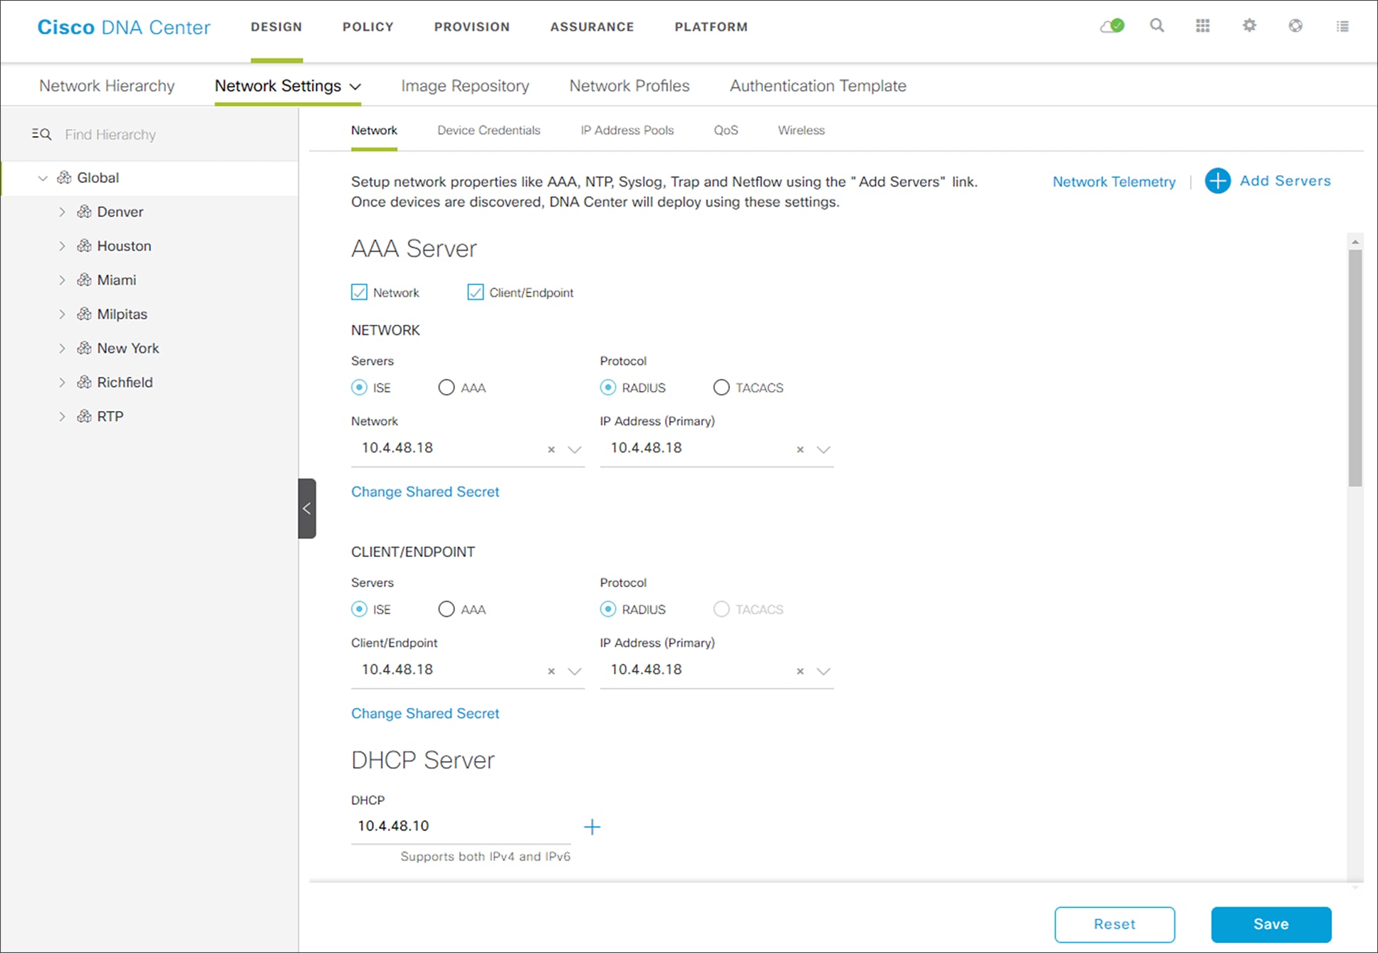Click the Find Hierarchy search icon
This screenshot has width=1378, height=953.
click(x=41, y=134)
